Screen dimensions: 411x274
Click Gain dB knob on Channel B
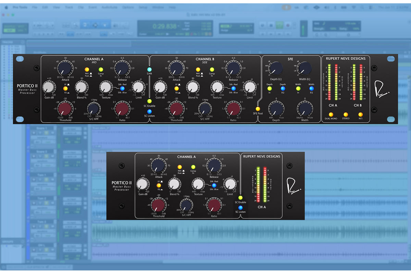coord(160,88)
